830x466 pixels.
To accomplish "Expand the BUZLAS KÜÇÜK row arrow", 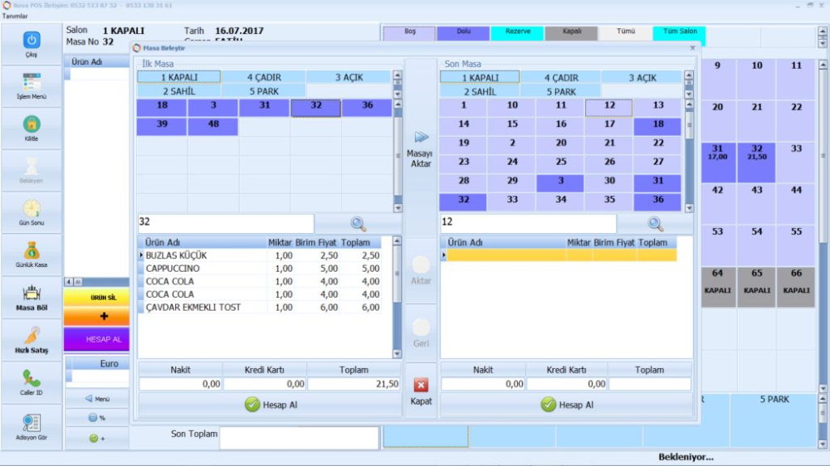I will tap(141, 256).
